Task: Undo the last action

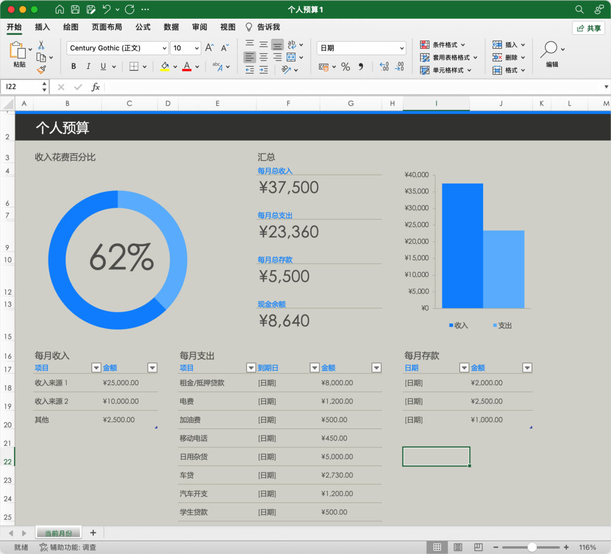Action: point(106,9)
